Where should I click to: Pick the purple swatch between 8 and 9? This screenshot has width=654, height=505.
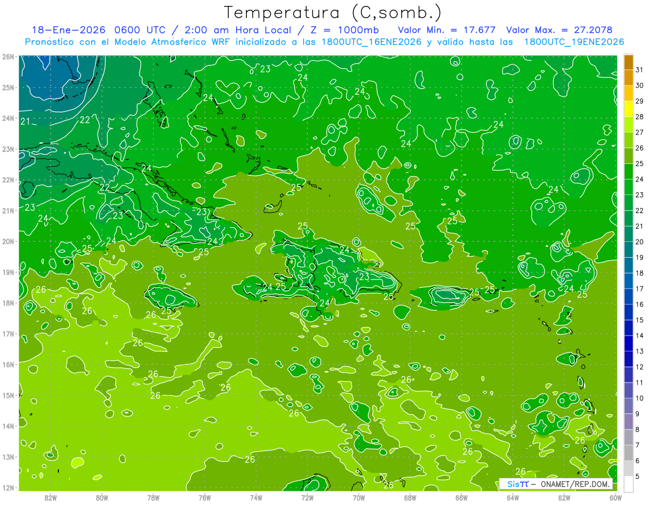click(x=628, y=421)
